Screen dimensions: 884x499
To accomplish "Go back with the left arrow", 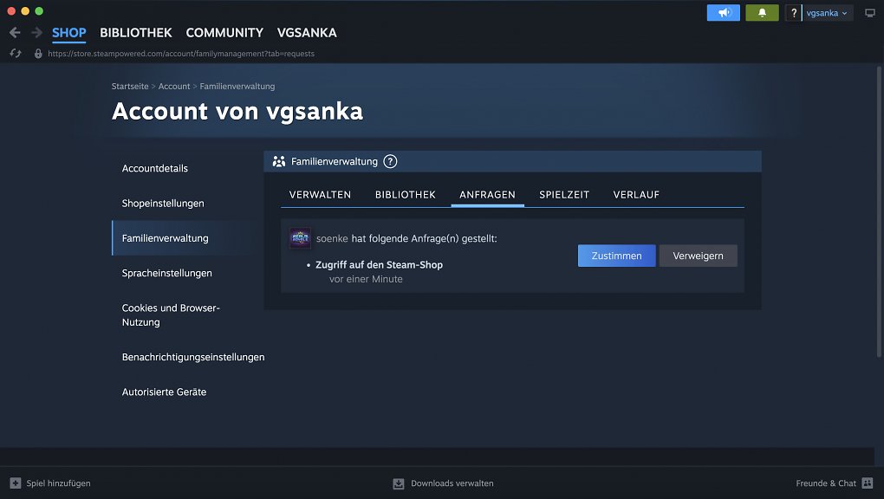I will point(16,33).
